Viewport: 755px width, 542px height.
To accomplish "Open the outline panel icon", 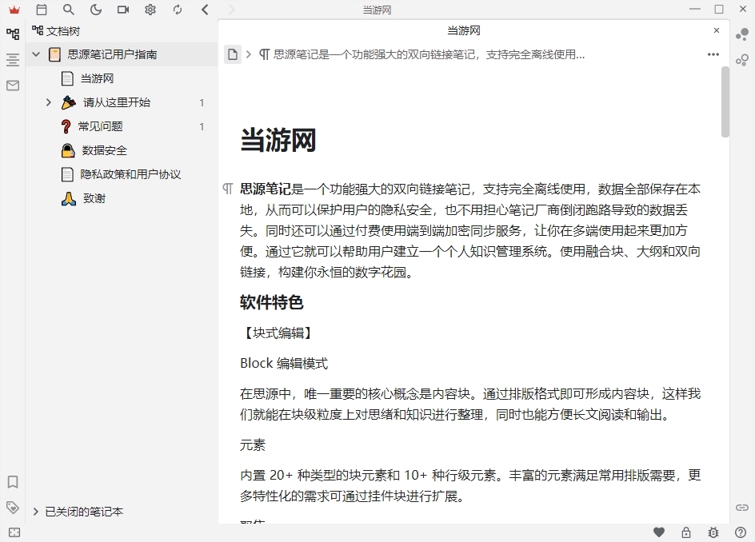I will pos(13,60).
